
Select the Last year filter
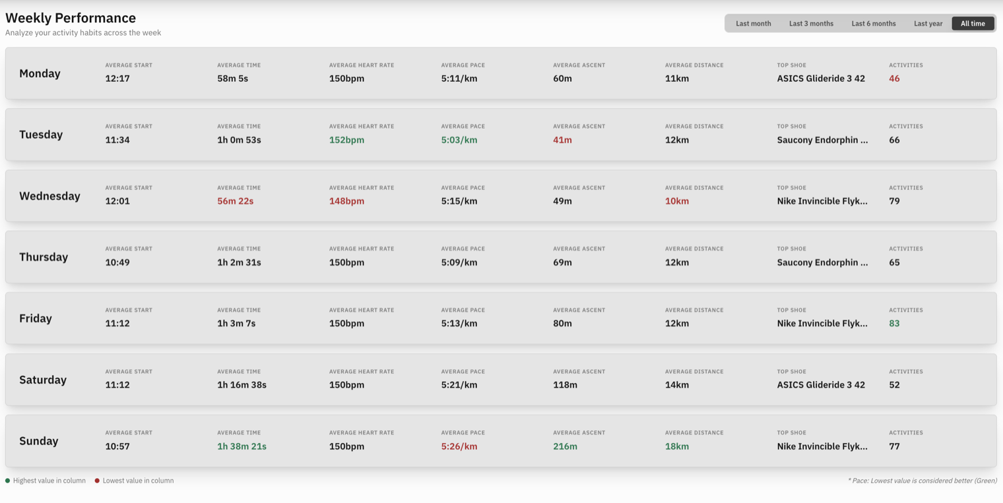coord(928,24)
